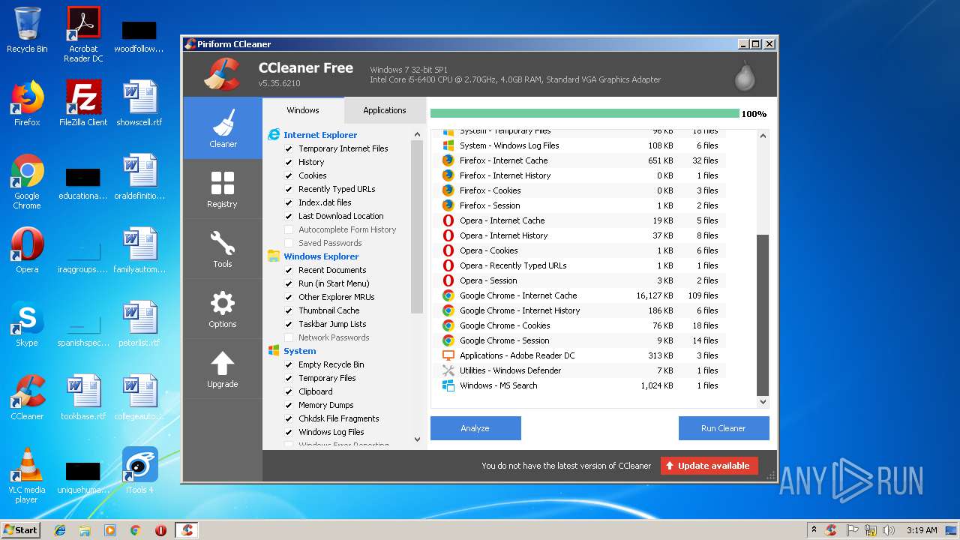Screen dimensions: 960x540
Task: Click the options list scrollbar thumb
Action: (418, 227)
